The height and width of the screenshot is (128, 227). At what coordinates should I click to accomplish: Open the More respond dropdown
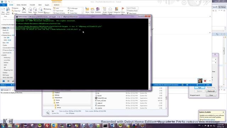[x=47, y=13]
